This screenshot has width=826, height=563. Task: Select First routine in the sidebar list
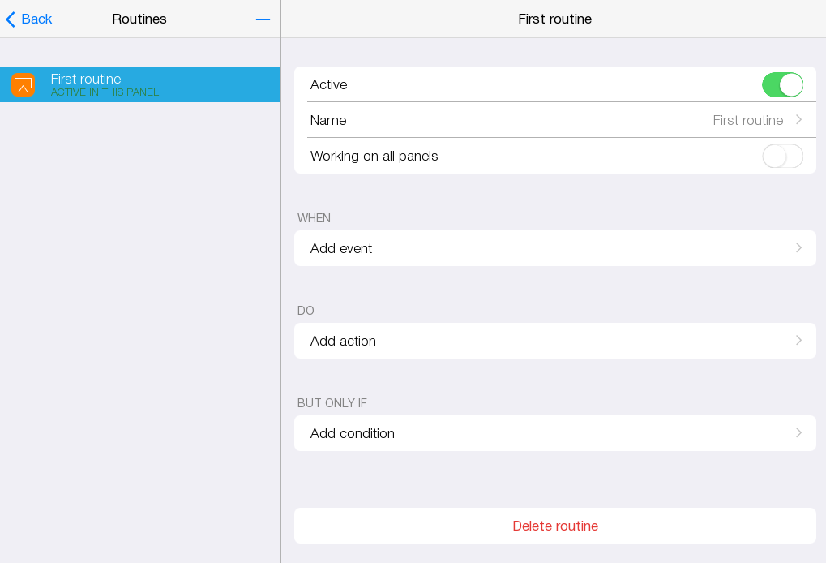[139, 84]
